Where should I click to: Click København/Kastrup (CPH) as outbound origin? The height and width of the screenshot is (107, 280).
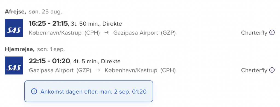click(x=64, y=33)
